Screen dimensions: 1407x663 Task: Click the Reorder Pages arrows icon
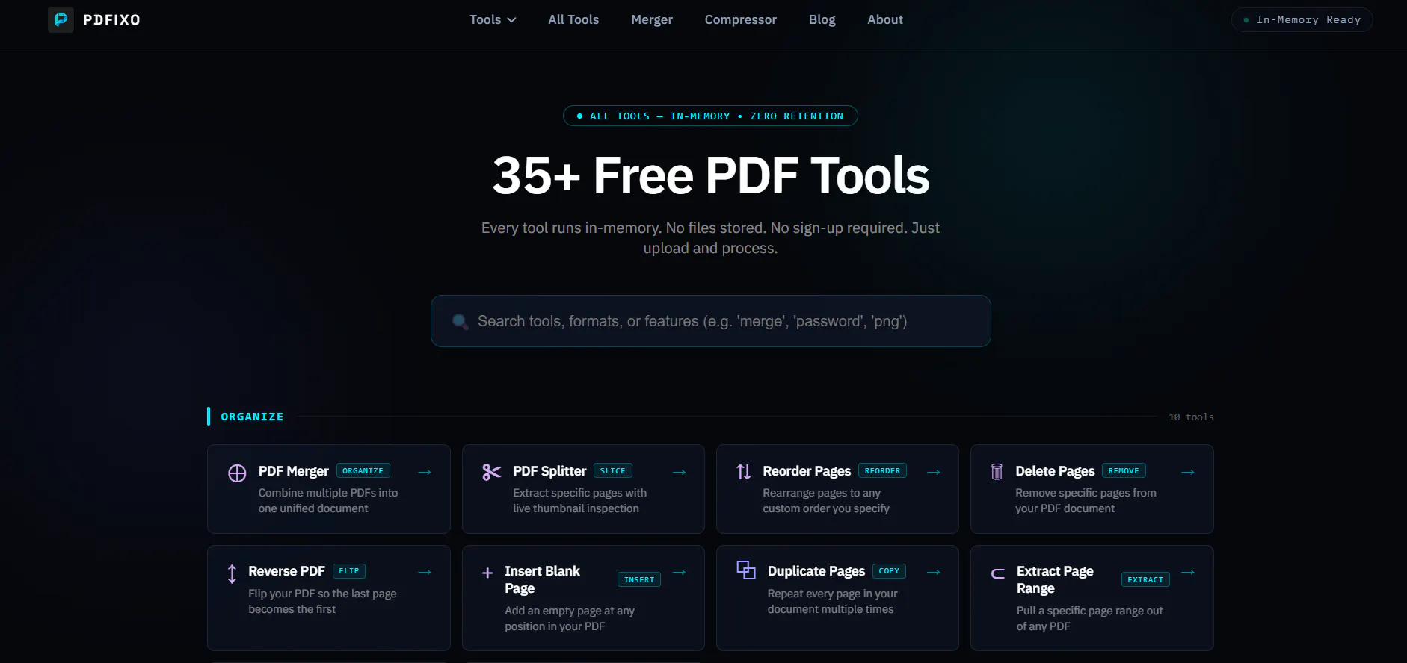tap(744, 472)
